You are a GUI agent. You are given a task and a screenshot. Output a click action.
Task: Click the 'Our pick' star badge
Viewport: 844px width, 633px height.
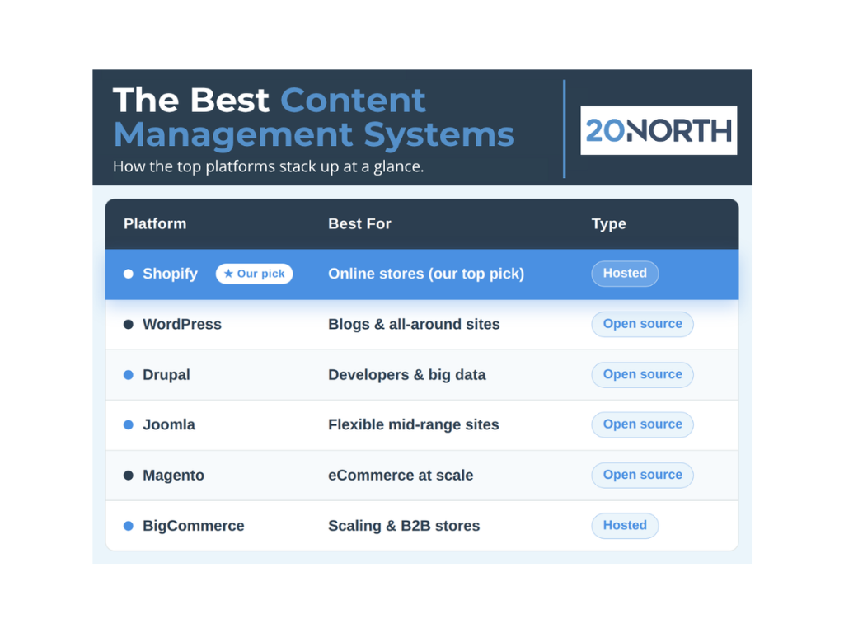[x=254, y=274]
